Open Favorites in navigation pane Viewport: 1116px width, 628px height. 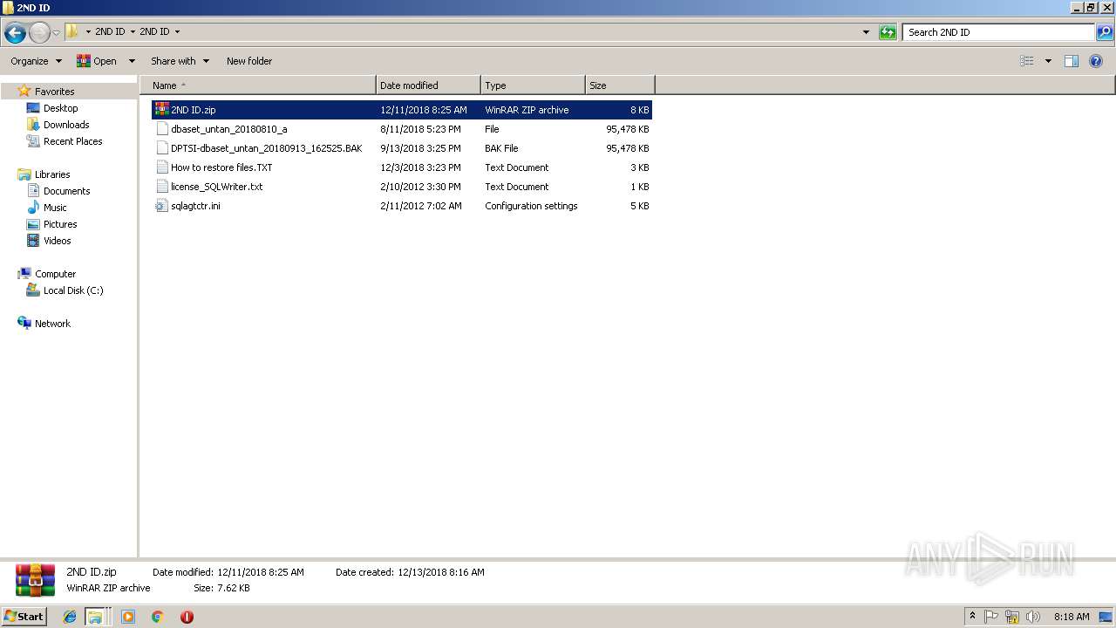tap(54, 92)
